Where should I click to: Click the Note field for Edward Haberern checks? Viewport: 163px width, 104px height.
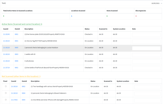147,94
